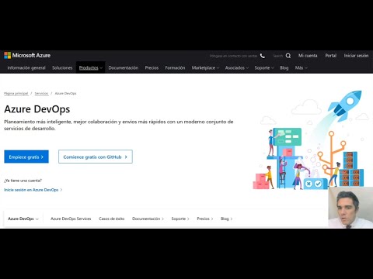
Task: Click Inicie sesión en Azure DevOps link
Action: tap(33, 190)
